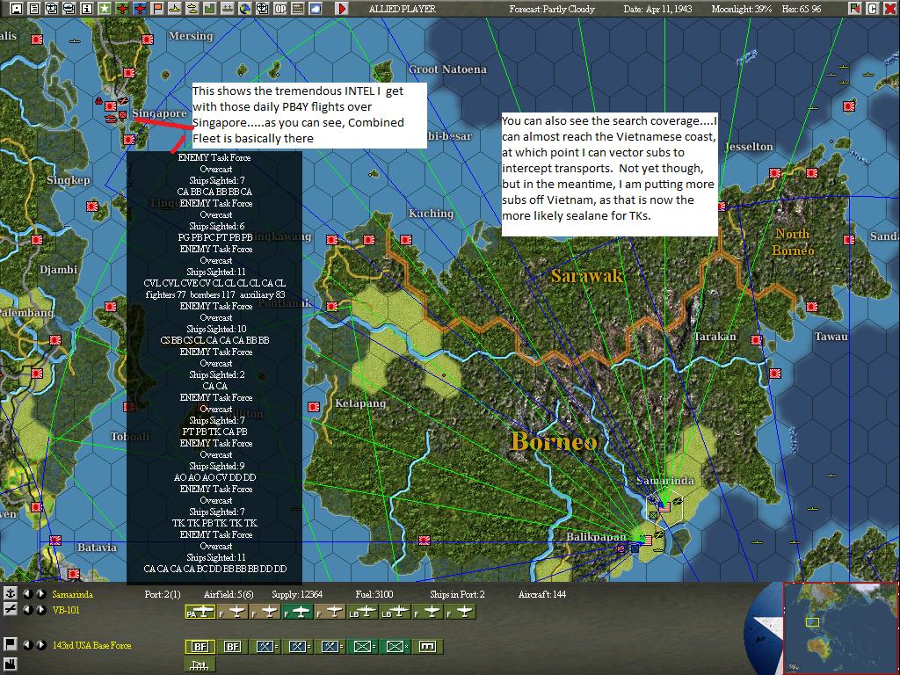Viewport: 900px width, 675px height.
Task: Select the second BF base force icon
Action: (232, 647)
